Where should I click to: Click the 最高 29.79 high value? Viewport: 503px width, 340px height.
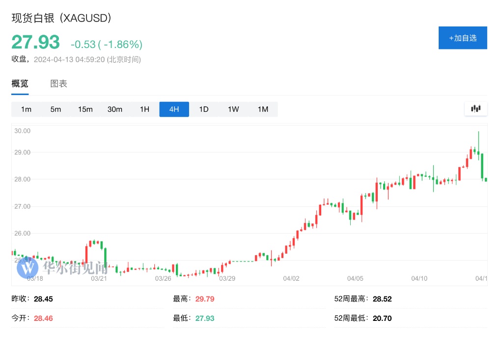tap(204, 299)
